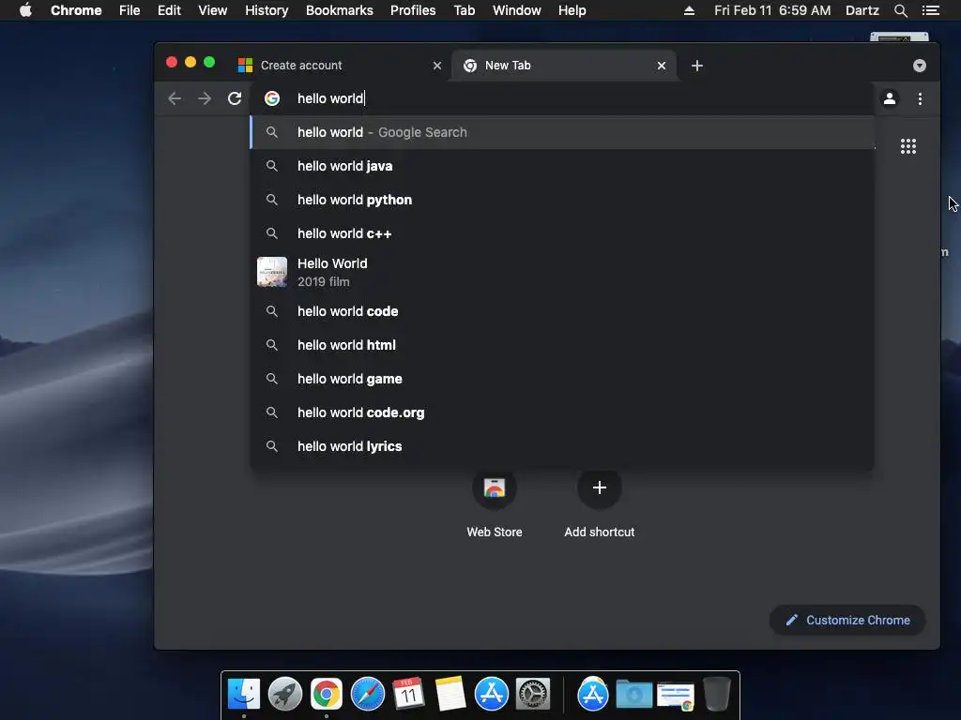Open the Edit menu

(x=169, y=10)
